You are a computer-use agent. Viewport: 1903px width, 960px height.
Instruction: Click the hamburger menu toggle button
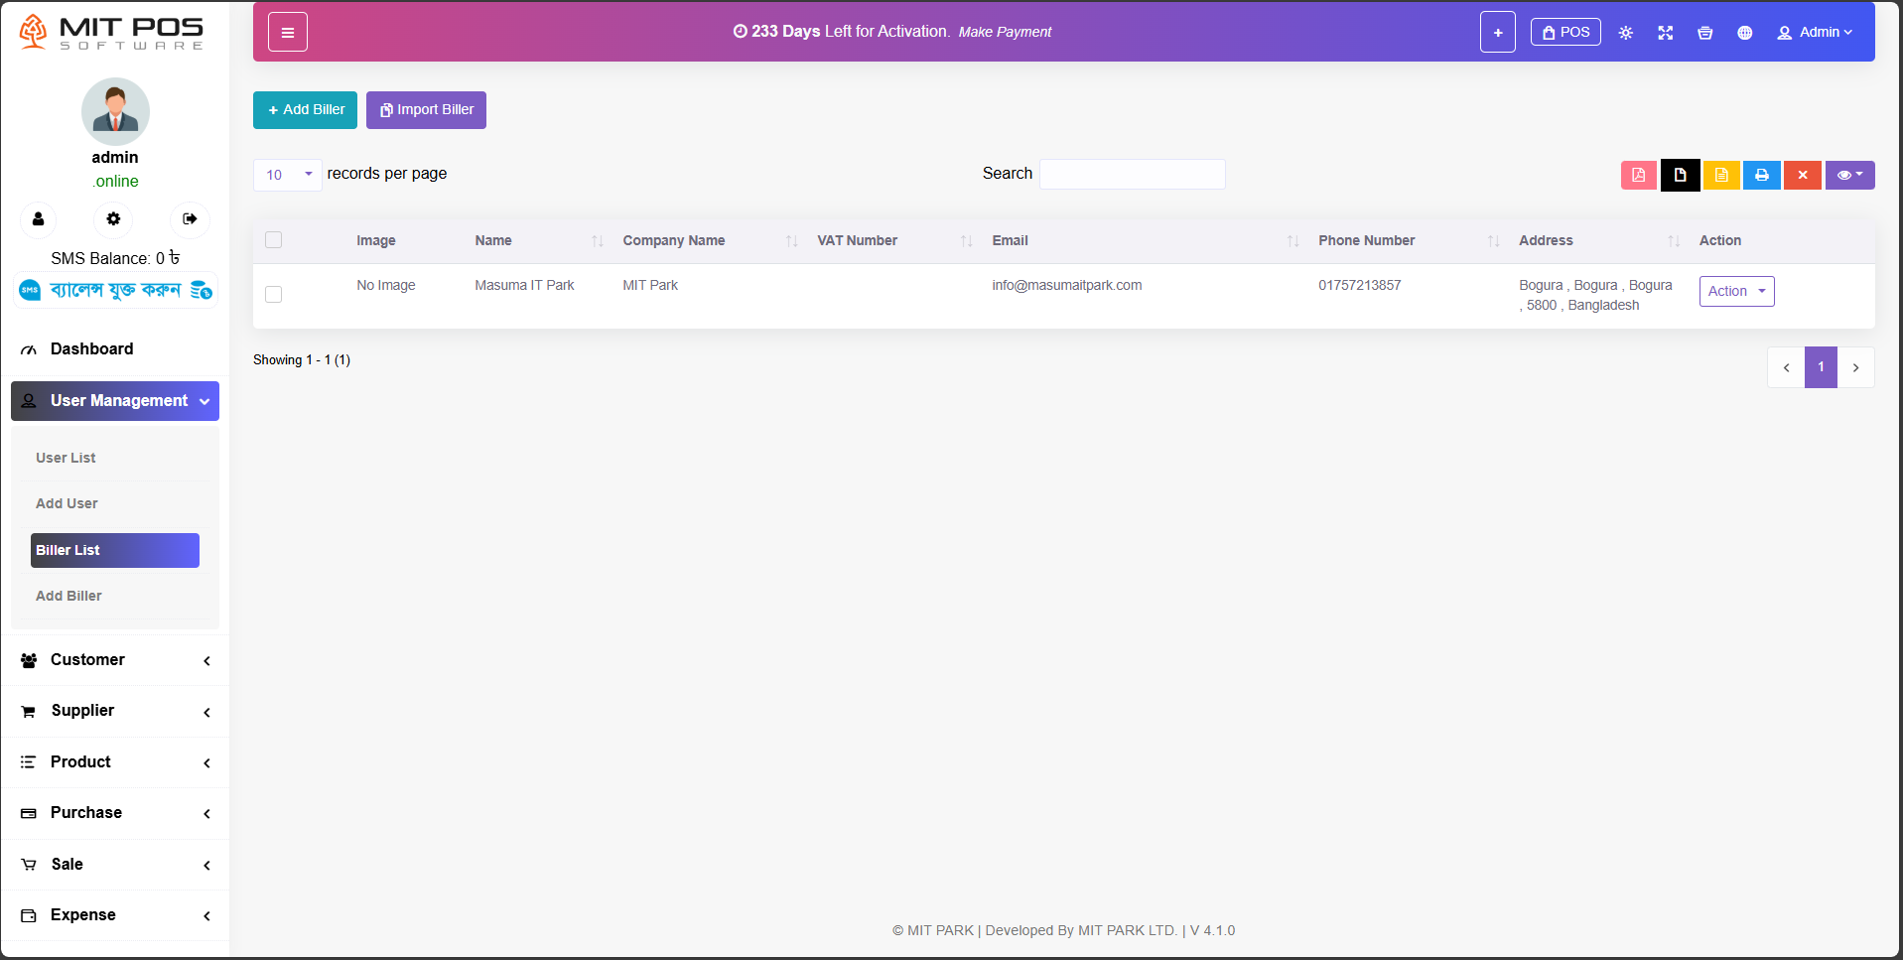[287, 33]
